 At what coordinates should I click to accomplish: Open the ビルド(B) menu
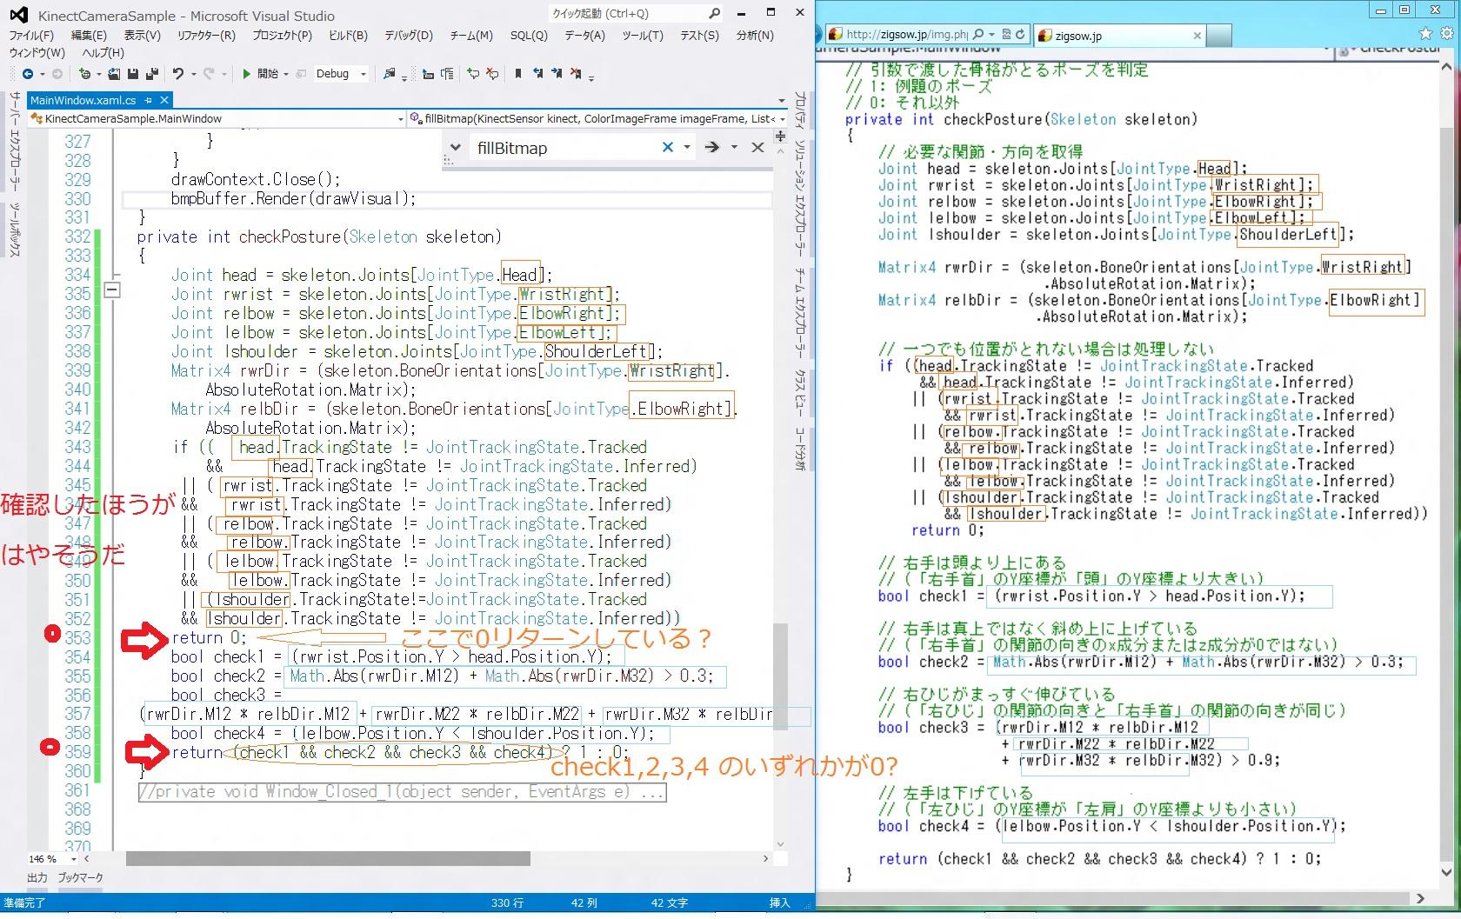point(347,36)
